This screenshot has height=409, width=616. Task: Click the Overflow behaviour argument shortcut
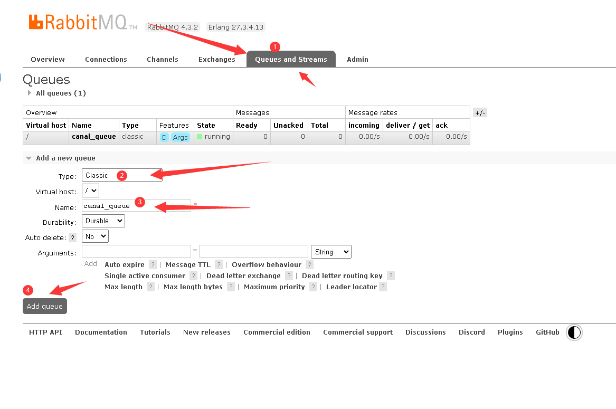(267, 265)
